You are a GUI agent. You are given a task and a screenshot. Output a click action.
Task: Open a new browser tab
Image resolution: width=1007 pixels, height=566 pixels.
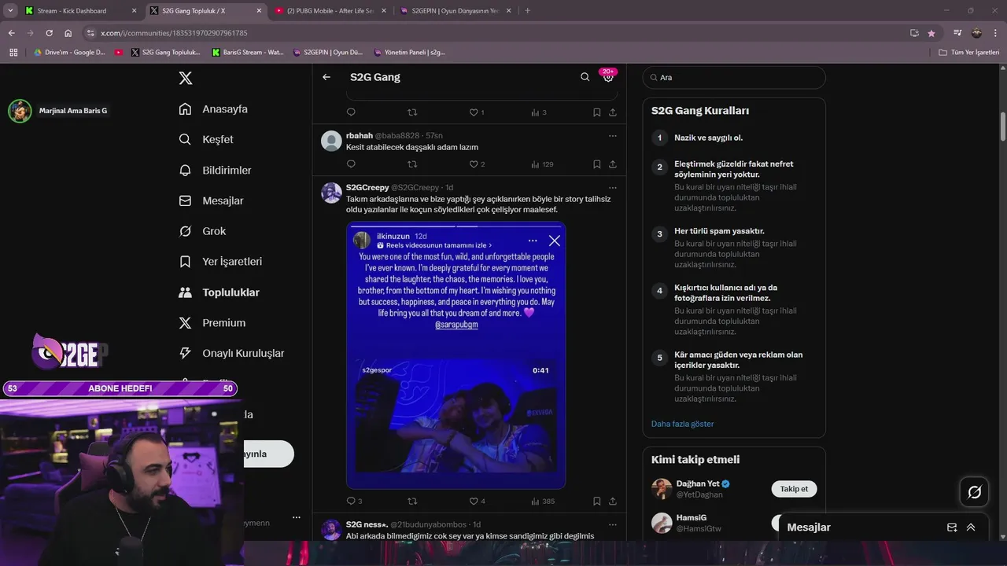527,11
